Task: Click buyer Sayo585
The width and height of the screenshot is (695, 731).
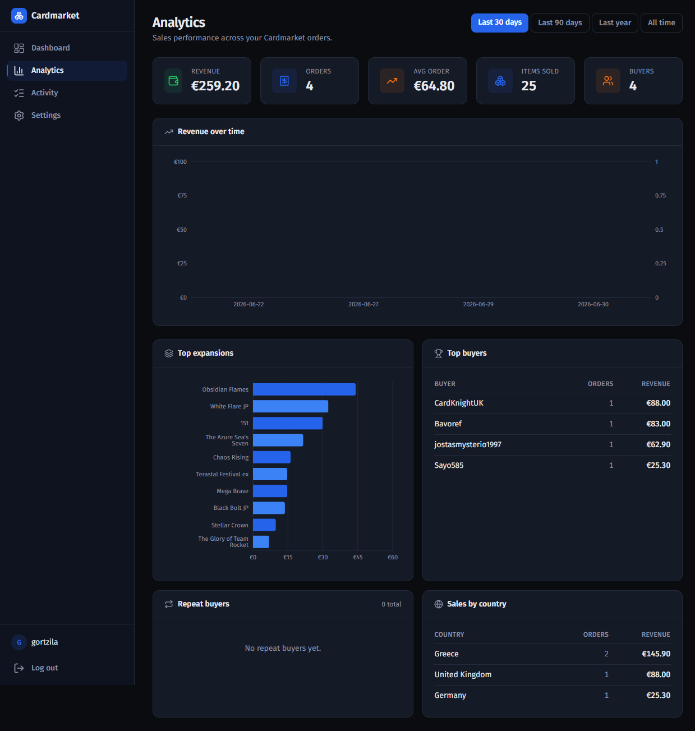Action: [x=449, y=466]
